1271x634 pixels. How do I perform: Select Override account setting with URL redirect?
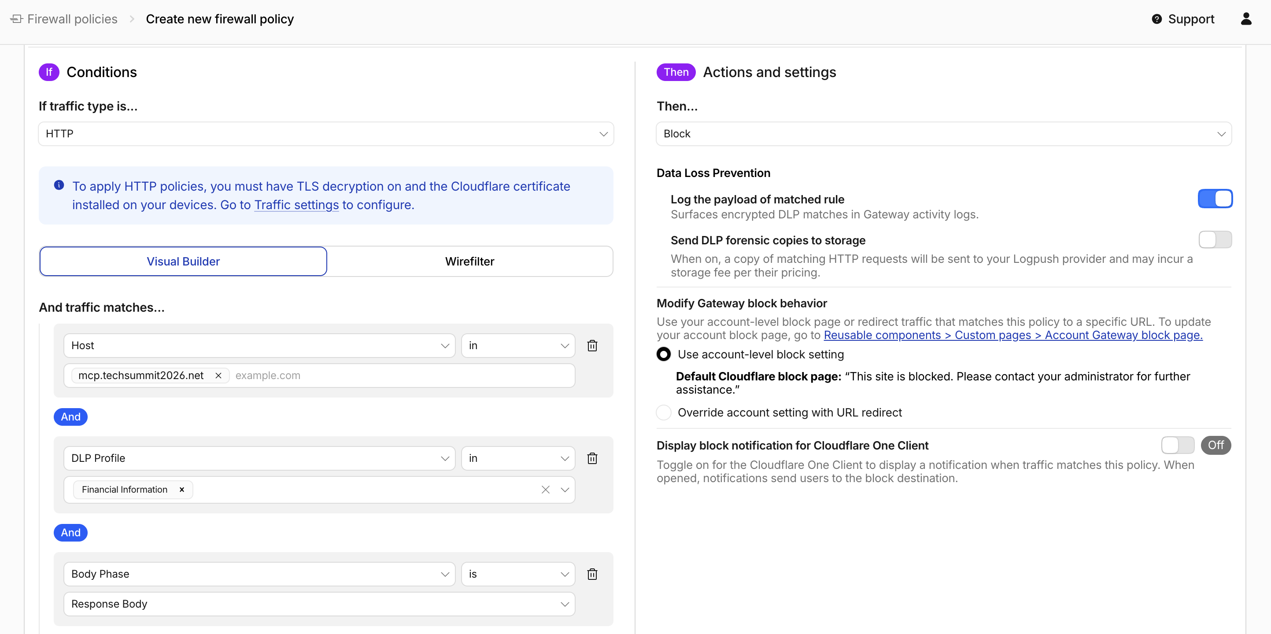click(664, 413)
